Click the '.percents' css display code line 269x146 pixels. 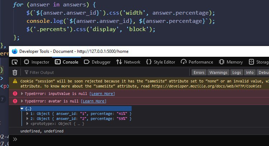click(91, 29)
